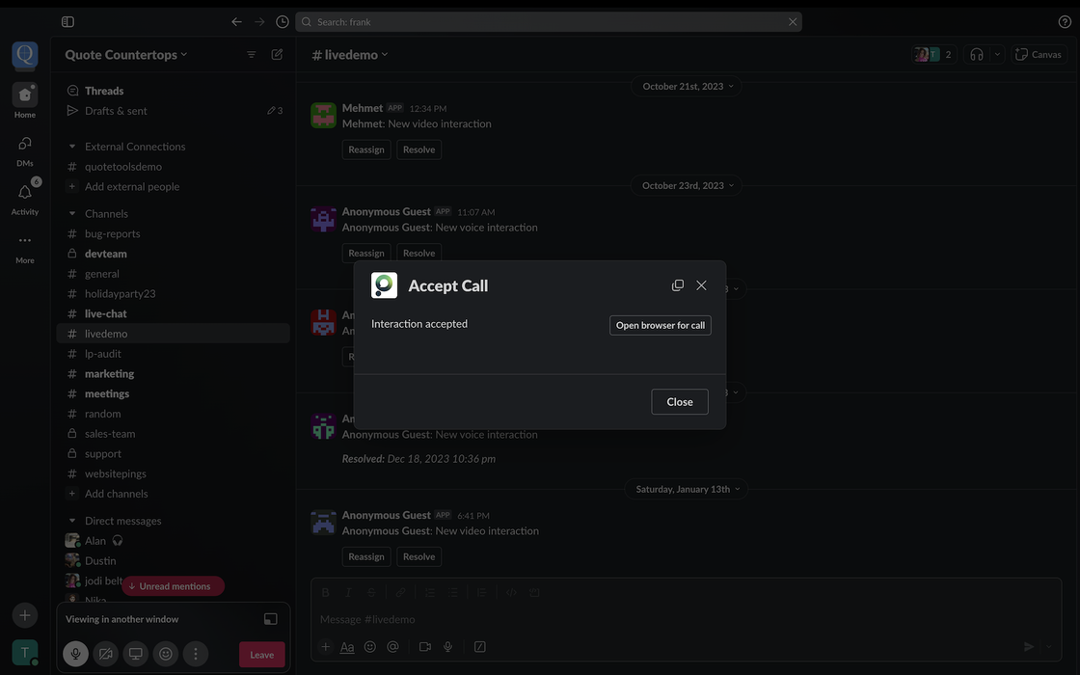Jump to Unread mentions
The width and height of the screenshot is (1080, 675).
click(x=173, y=586)
